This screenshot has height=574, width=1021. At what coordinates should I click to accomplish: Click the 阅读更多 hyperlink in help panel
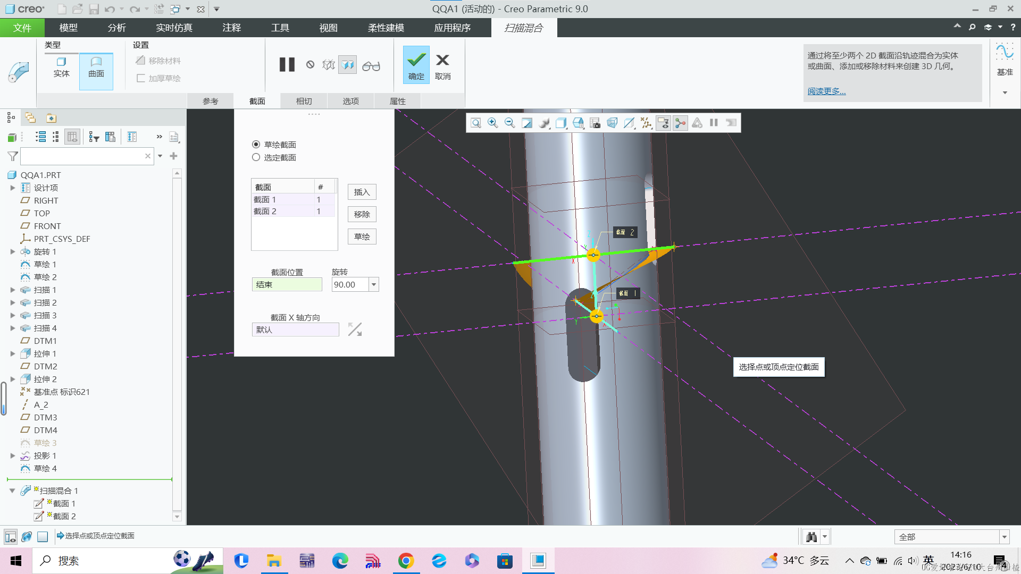pyautogui.click(x=826, y=90)
